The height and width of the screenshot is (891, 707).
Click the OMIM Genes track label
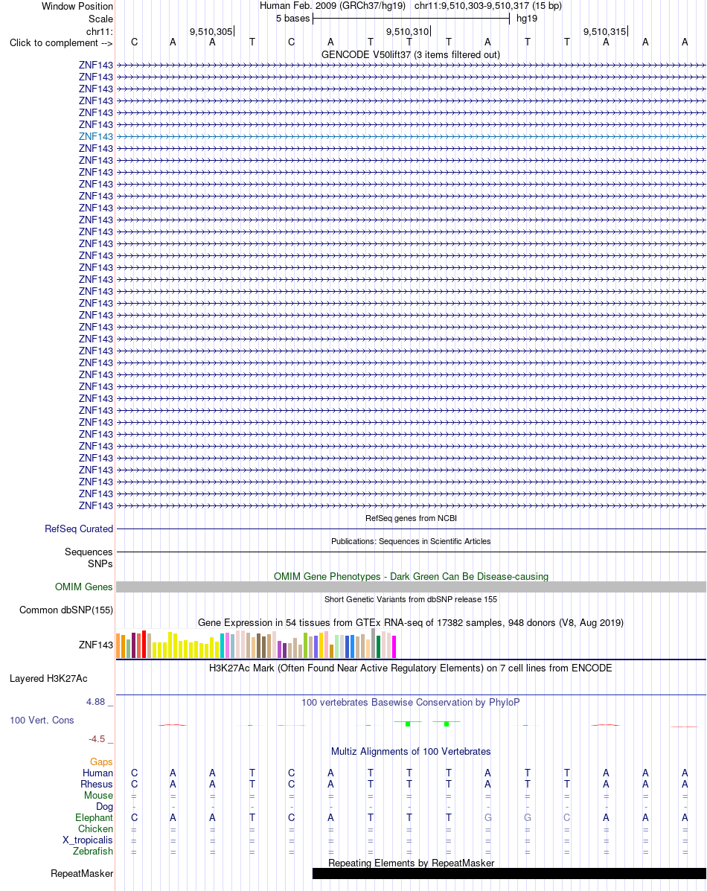[x=83, y=587]
